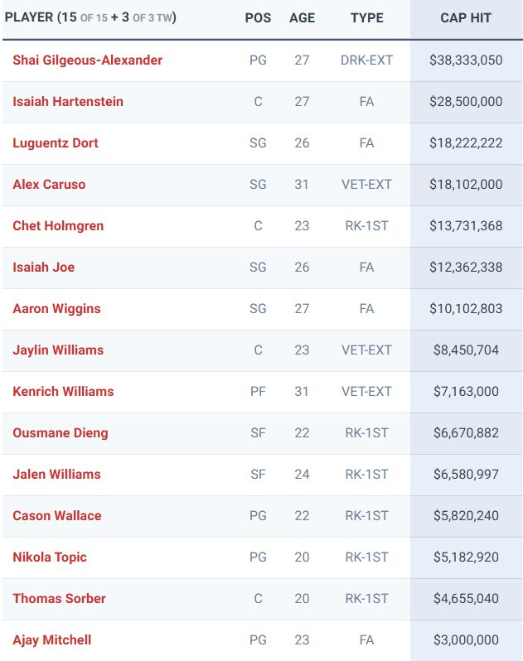Click the Jaylin Williams name link
Viewport: 523px width, 661px height.
tap(58, 350)
